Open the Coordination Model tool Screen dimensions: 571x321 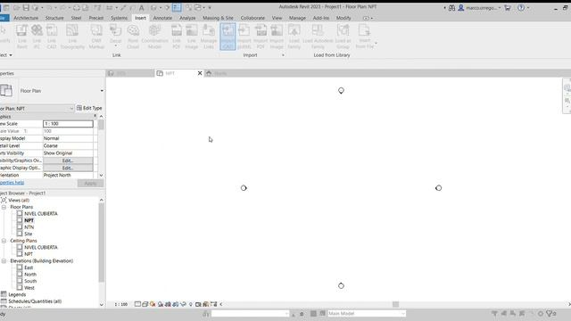[x=154, y=37]
